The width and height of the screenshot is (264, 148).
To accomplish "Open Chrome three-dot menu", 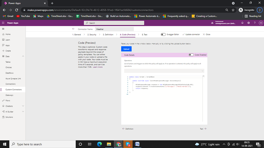I will 260,10.
